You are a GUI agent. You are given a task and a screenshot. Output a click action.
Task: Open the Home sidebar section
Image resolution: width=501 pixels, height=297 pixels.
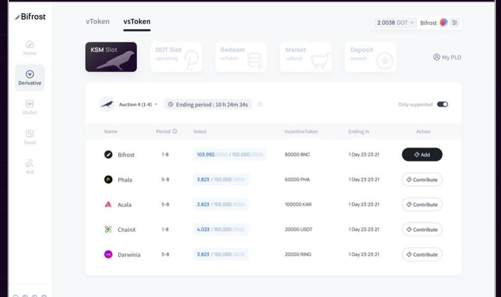point(30,48)
